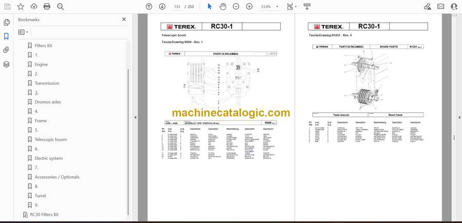Open the bookmarks options menu dropdown
The width and height of the screenshot is (462, 223).
pos(23,32)
